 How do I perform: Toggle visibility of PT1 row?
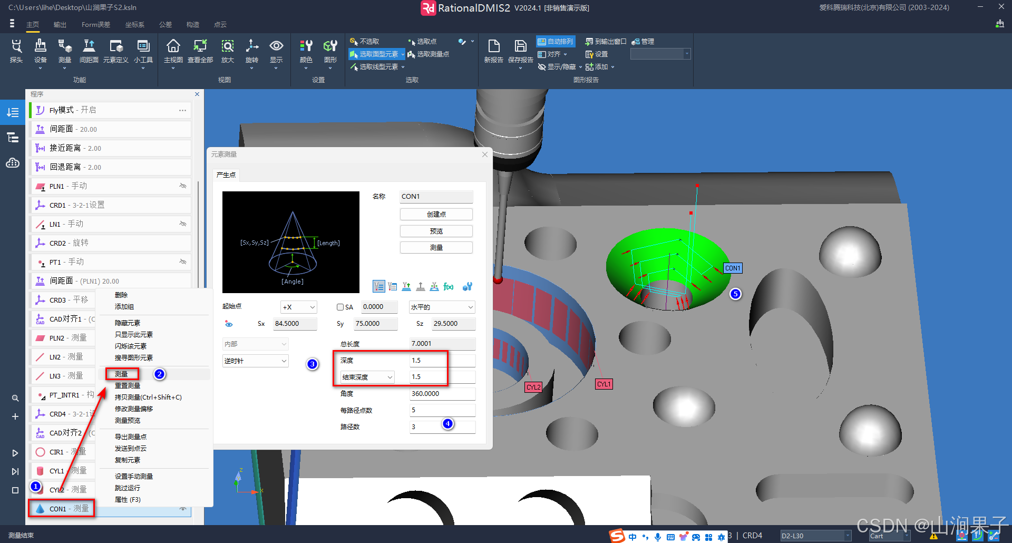tap(183, 261)
